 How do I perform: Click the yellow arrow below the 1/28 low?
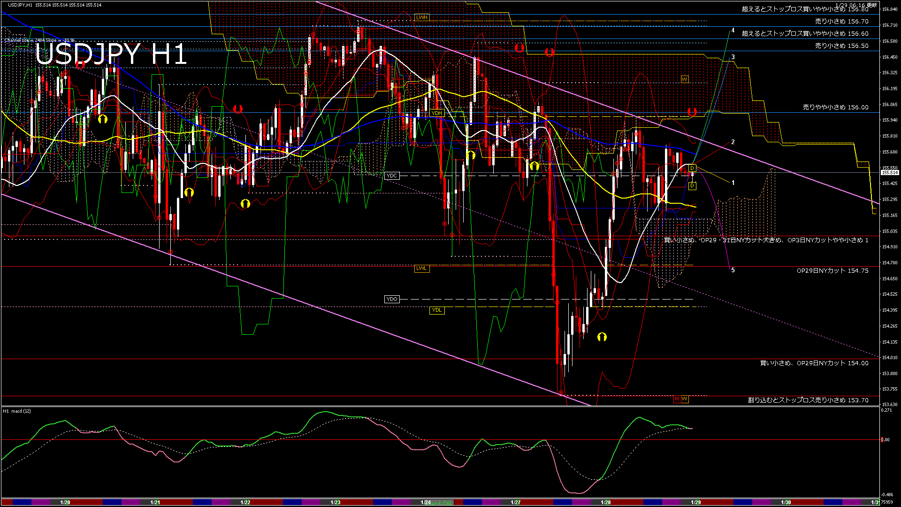602,337
